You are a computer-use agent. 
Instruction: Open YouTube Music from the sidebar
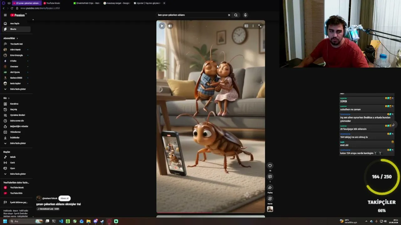pyautogui.click(x=16, y=187)
